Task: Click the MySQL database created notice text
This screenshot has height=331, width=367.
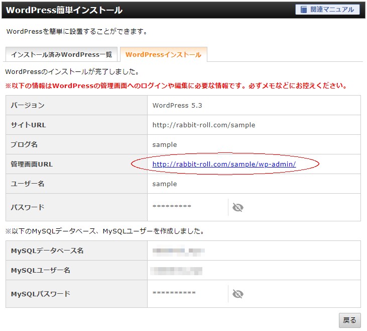Action: coord(104,231)
